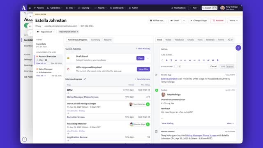Click the home icon in top navigation
The width and height of the screenshot is (263, 148).
coord(30,8)
